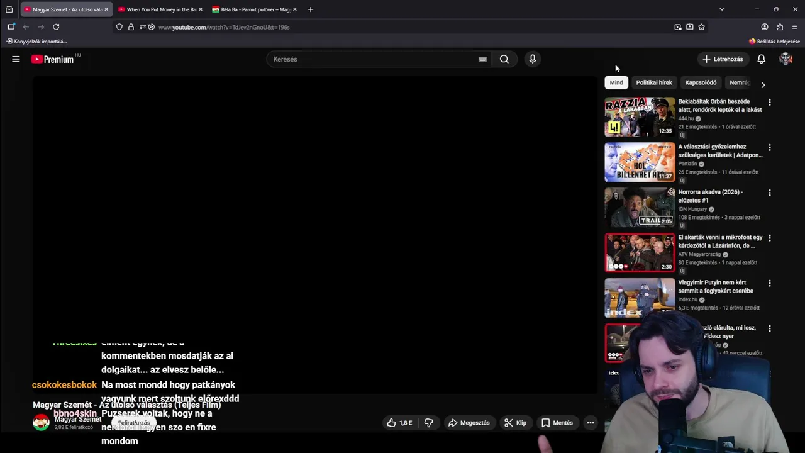The width and height of the screenshot is (805, 453).
Task: Open site permissions icon in address bar
Action: pyautogui.click(x=142, y=27)
